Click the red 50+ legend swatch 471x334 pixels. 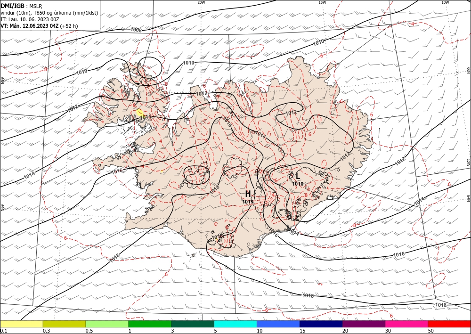pyautogui.click(x=449, y=324)
